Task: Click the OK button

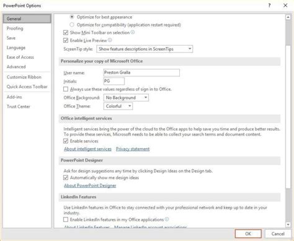Action: point(248,234)
